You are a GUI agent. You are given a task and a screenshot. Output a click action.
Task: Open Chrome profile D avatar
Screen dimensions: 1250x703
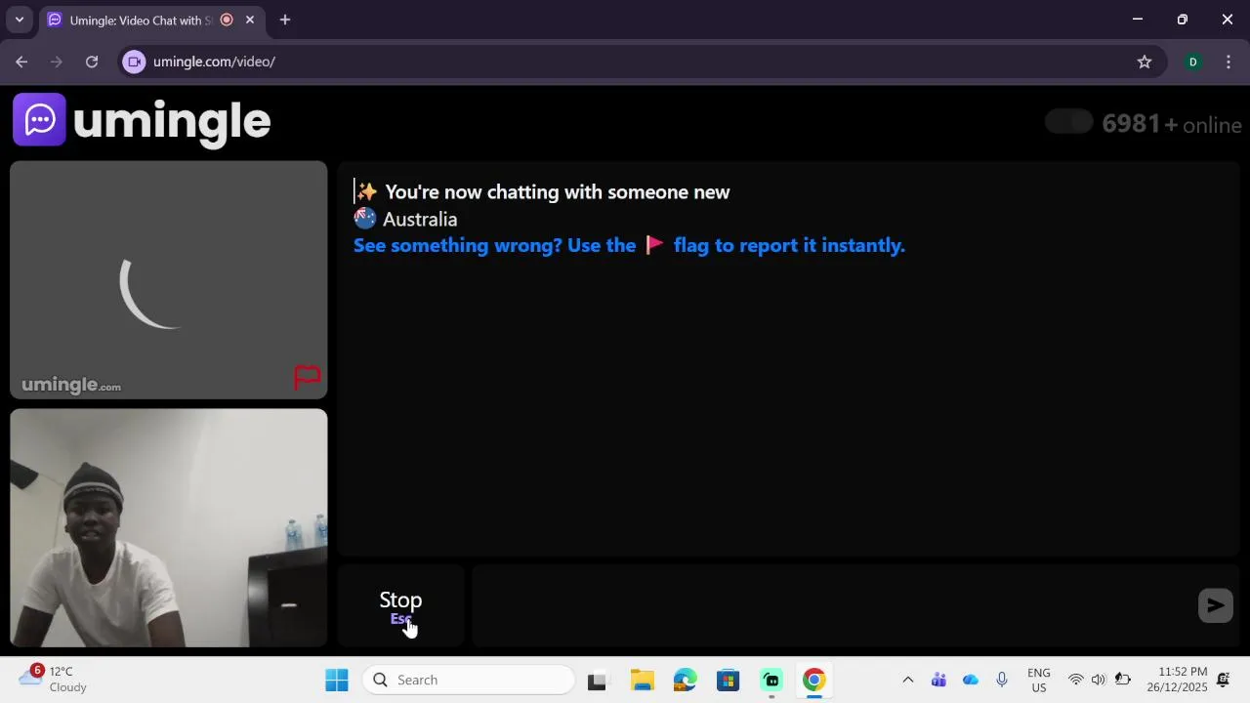1192,62
